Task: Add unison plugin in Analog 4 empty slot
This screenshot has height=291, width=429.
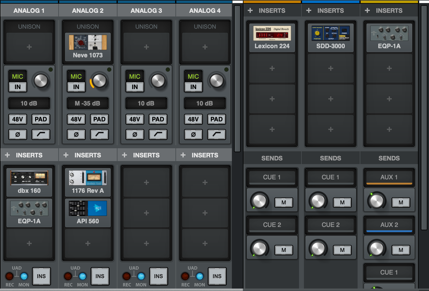Action: (x=205, y=47)
